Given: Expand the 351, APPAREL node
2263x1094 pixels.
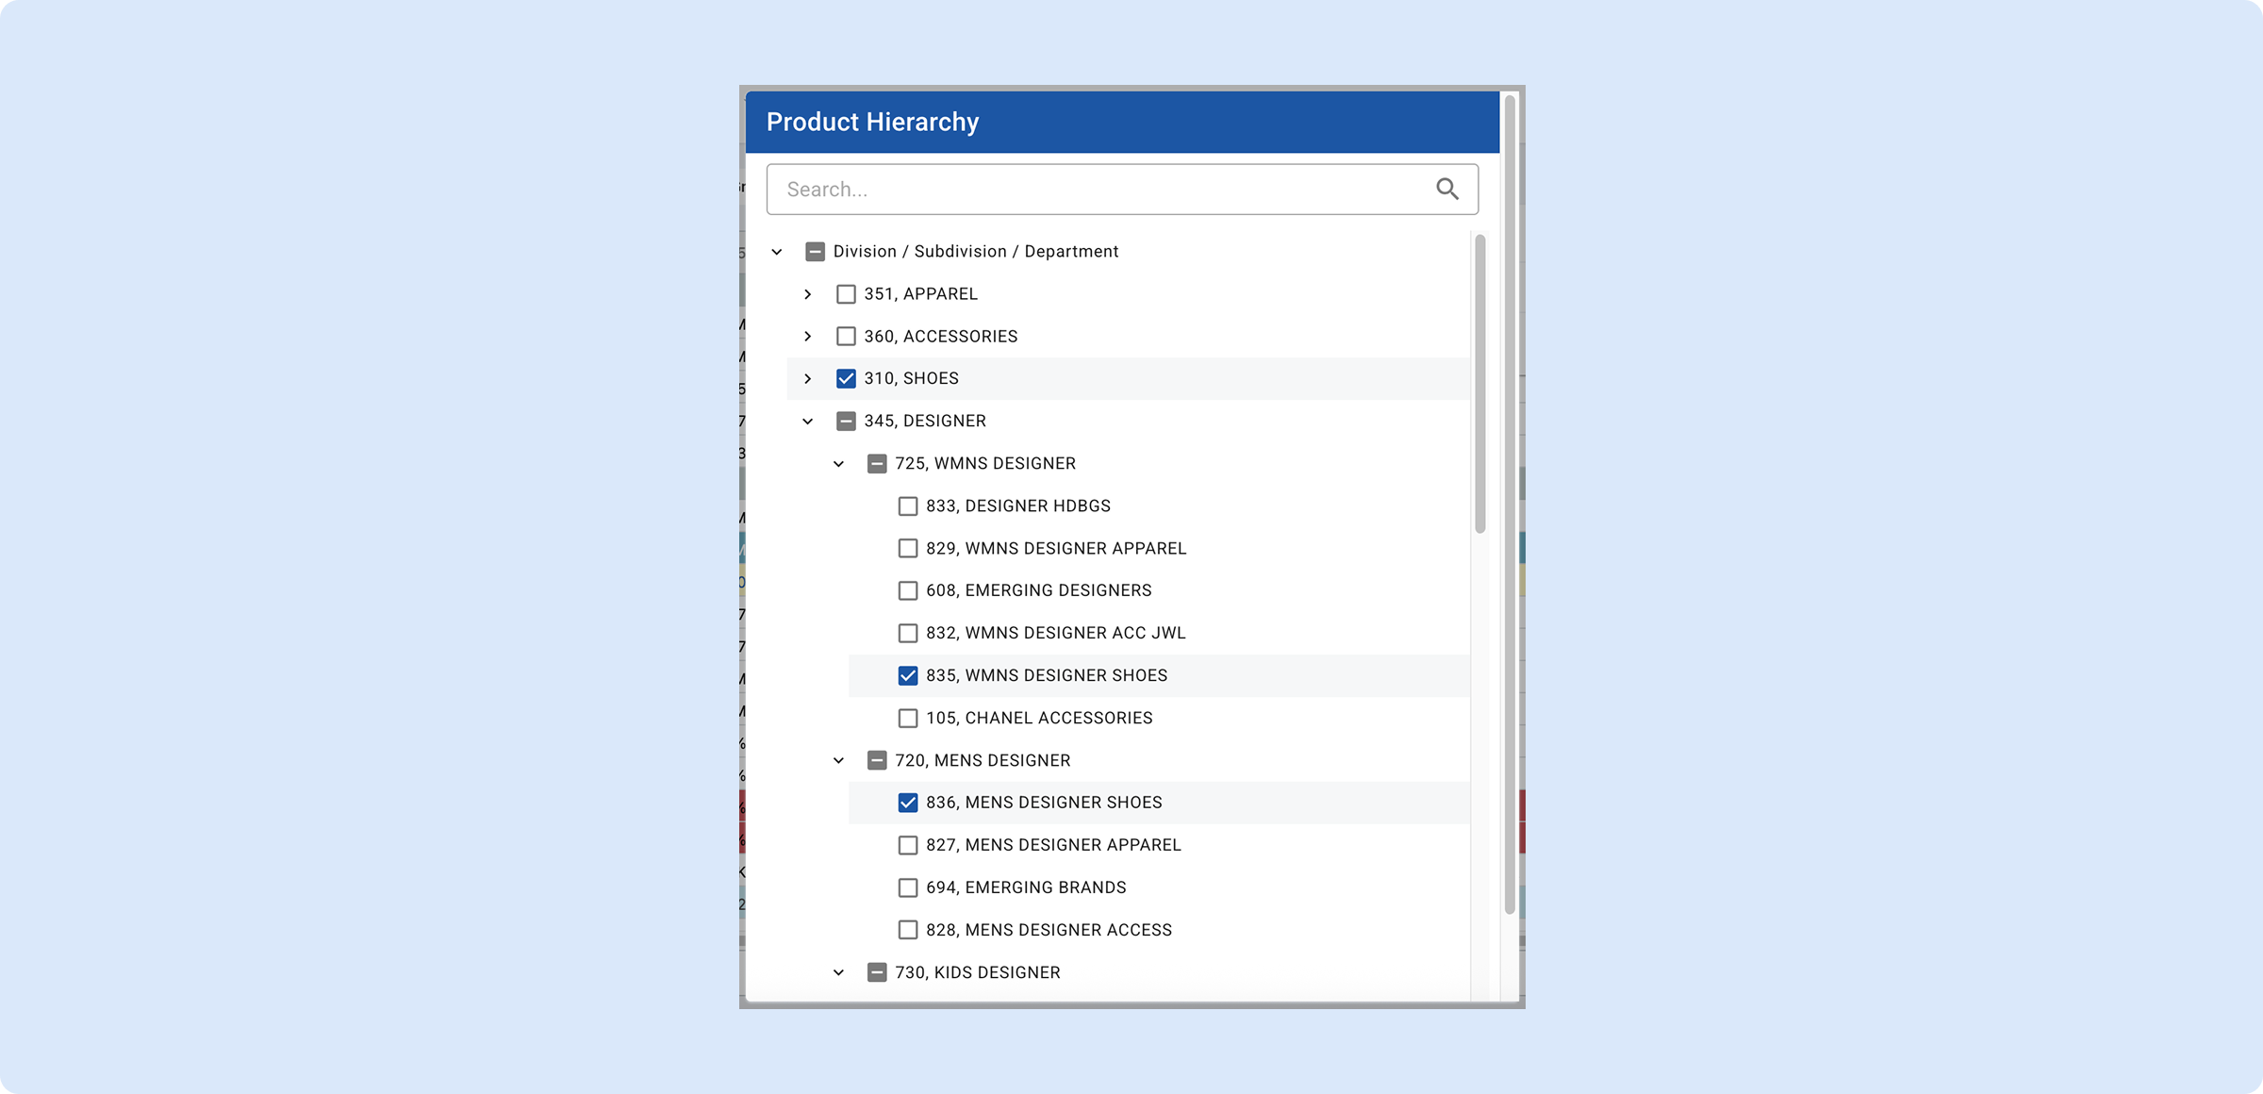Looking at the screenshot, I should [x=808, y=294].
